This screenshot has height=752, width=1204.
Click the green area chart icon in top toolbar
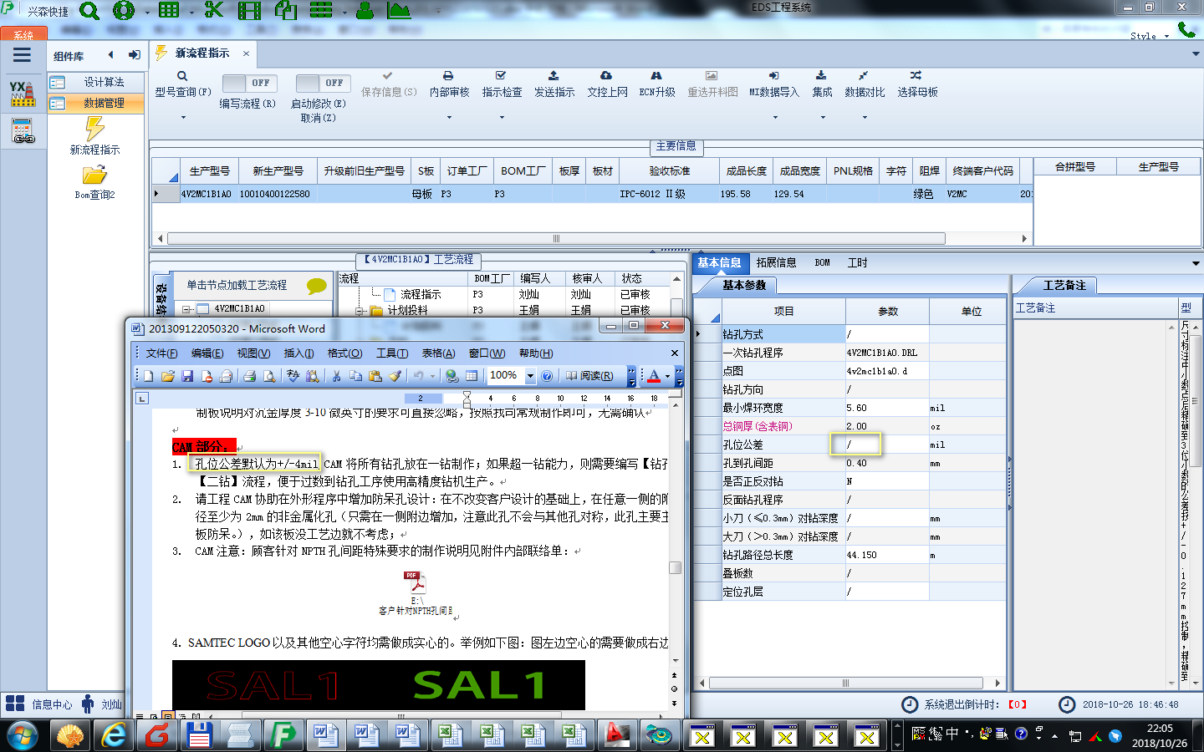(x=400, y=11)
